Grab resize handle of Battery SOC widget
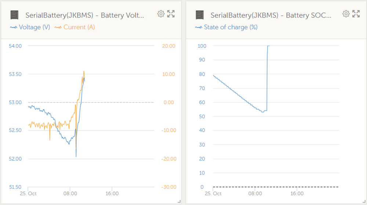367x205 pixels. 364,201
